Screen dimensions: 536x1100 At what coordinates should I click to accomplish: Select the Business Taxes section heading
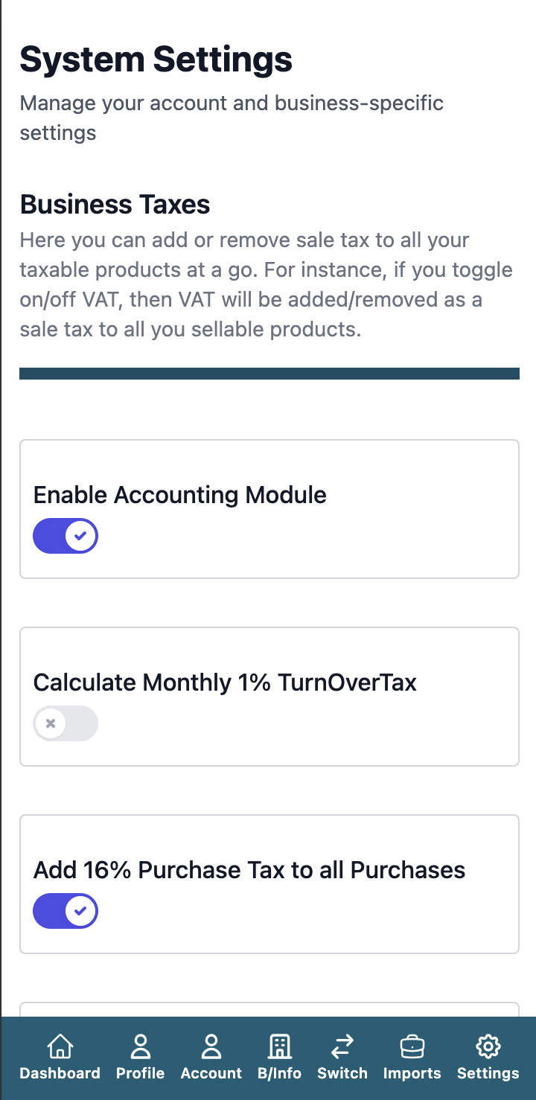click(115, 204)
